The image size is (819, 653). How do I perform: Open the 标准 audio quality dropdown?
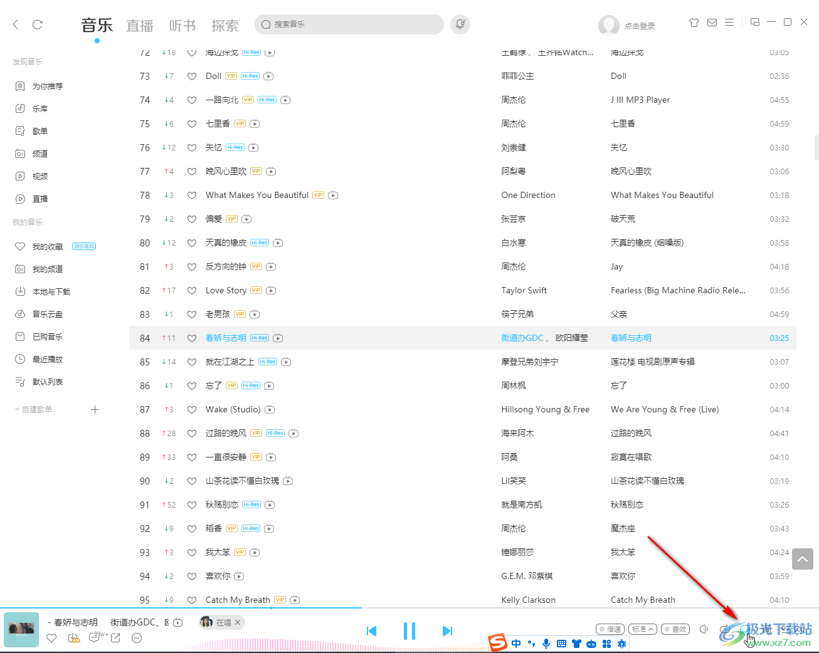coord(643,629)
